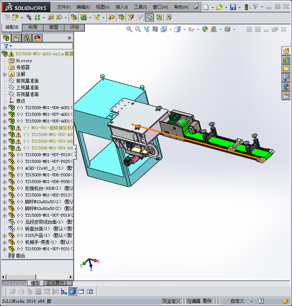292x306 pixels.
Task: Open the 插入(I) menu
Action: click(122, 7)
